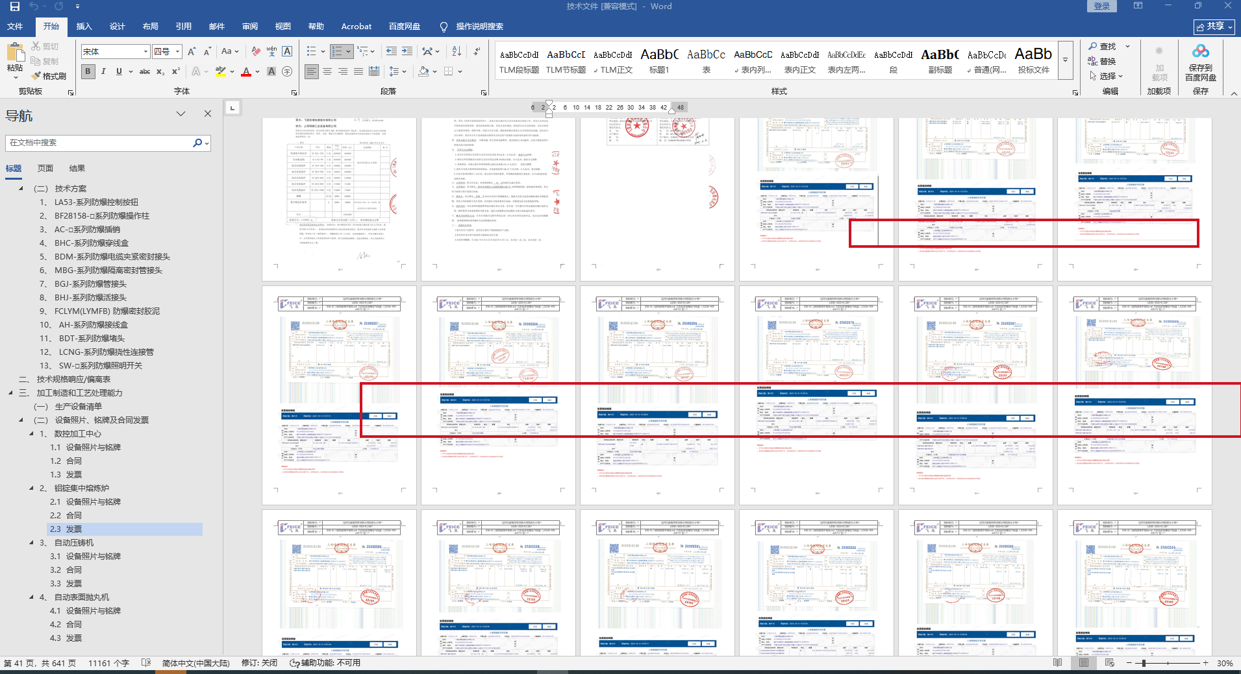The height and width of the screenshot is (674, 1241).
Task: Expand the styles gallery
Action: pyautogui.click(x=1065, y=60)
